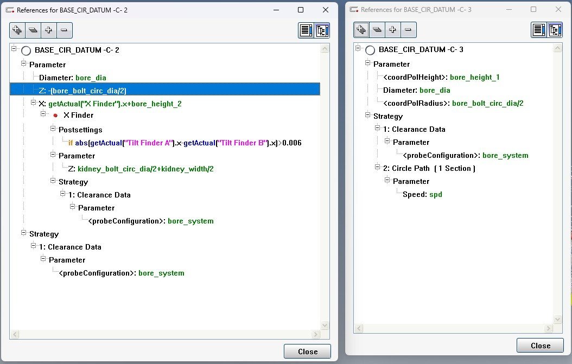The height and width of the screenshot is (364, 572).
Task: Select the Speed: spd row
Action: (422, 194)
